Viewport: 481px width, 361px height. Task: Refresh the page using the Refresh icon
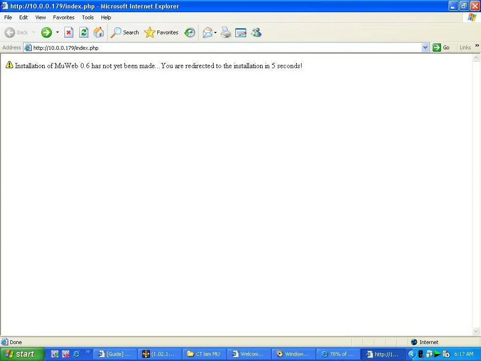pyautogui.click(x=84, y=32)
